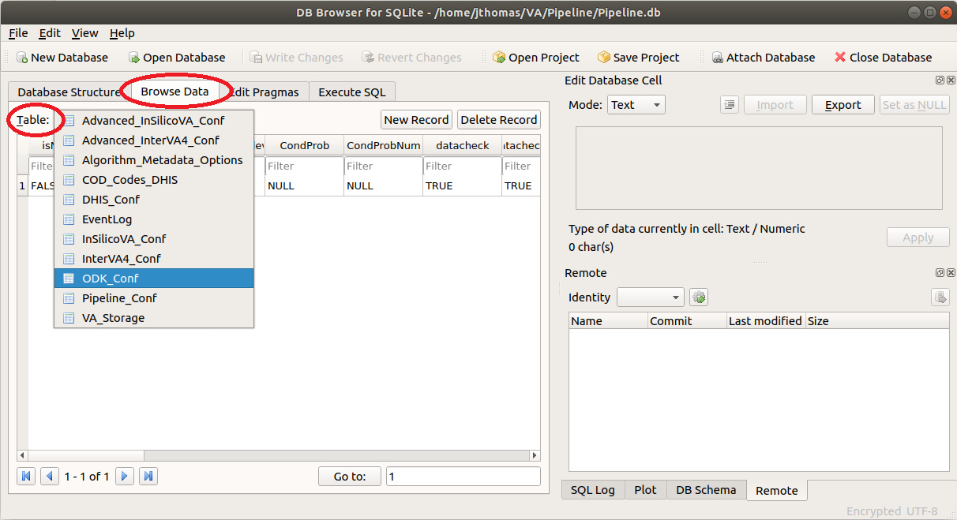Open the Mode Text dropdown

pyautogui.click(x=636, y=105)
